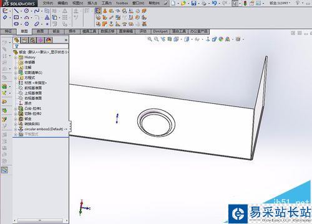Save the part with the floppy icon
Screen dimensions: 312x224
click(193, 3)
